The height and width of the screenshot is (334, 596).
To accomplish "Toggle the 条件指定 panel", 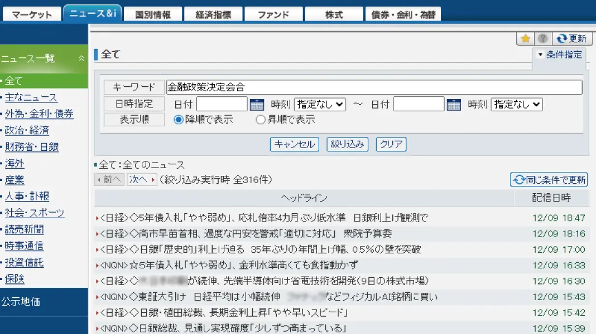I will tap(560, 55).
